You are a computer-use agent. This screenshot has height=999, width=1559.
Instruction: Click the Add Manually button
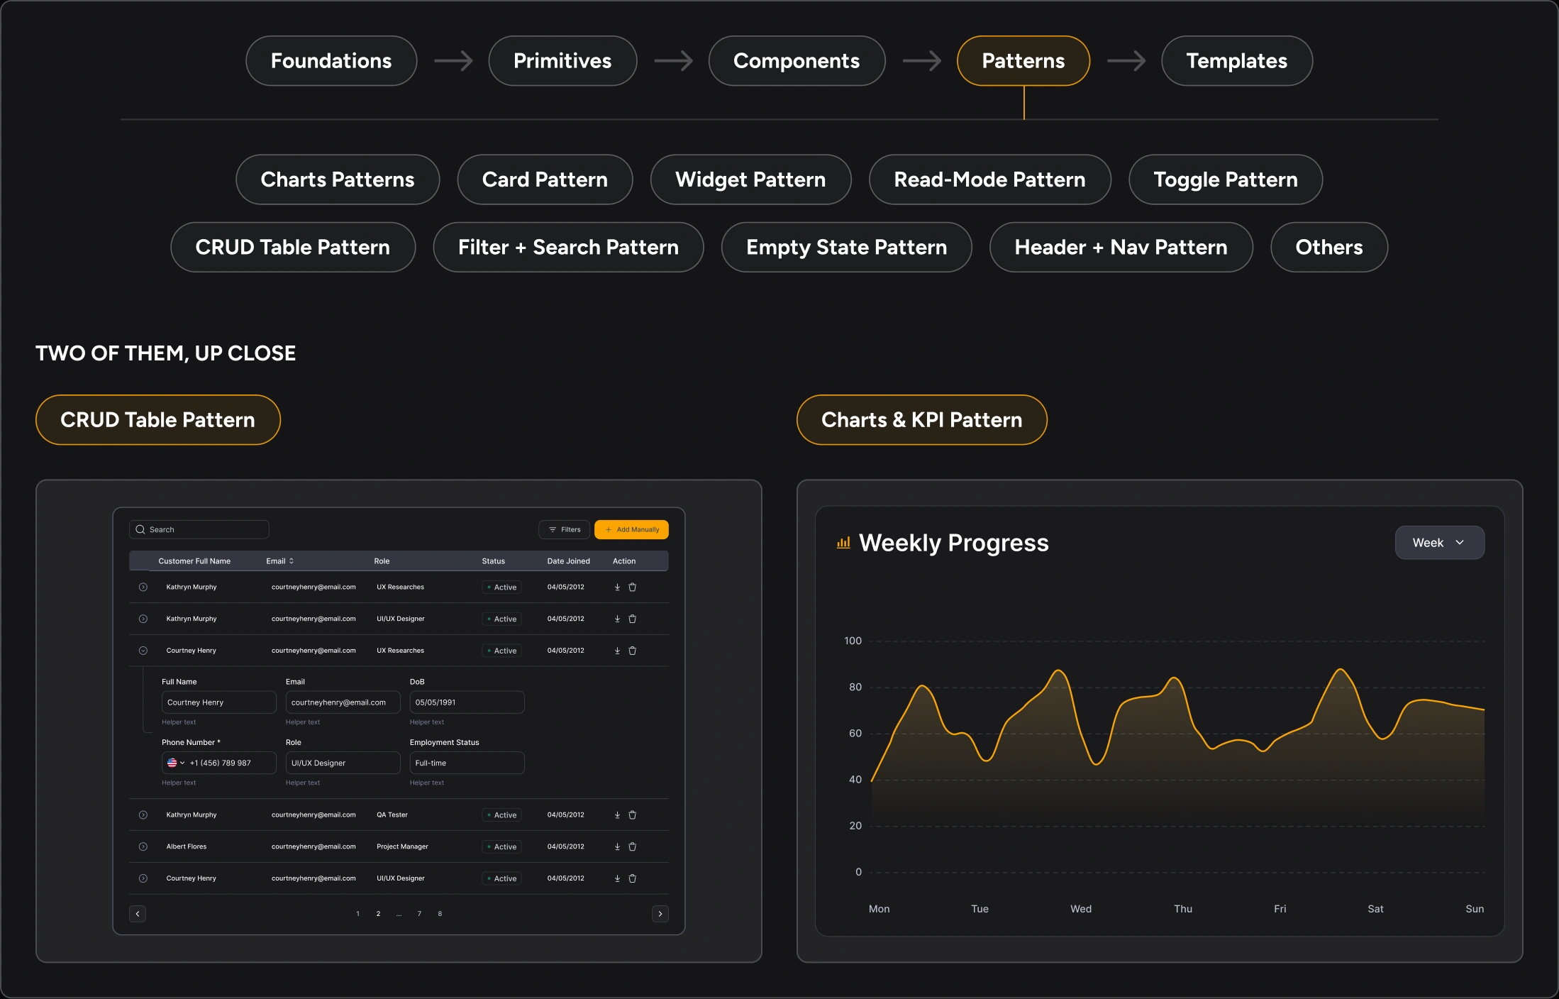[x=632, y=530]
